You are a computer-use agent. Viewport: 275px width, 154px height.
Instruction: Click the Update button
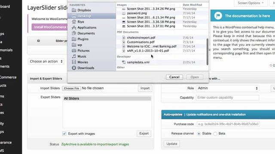click(172, 144)
